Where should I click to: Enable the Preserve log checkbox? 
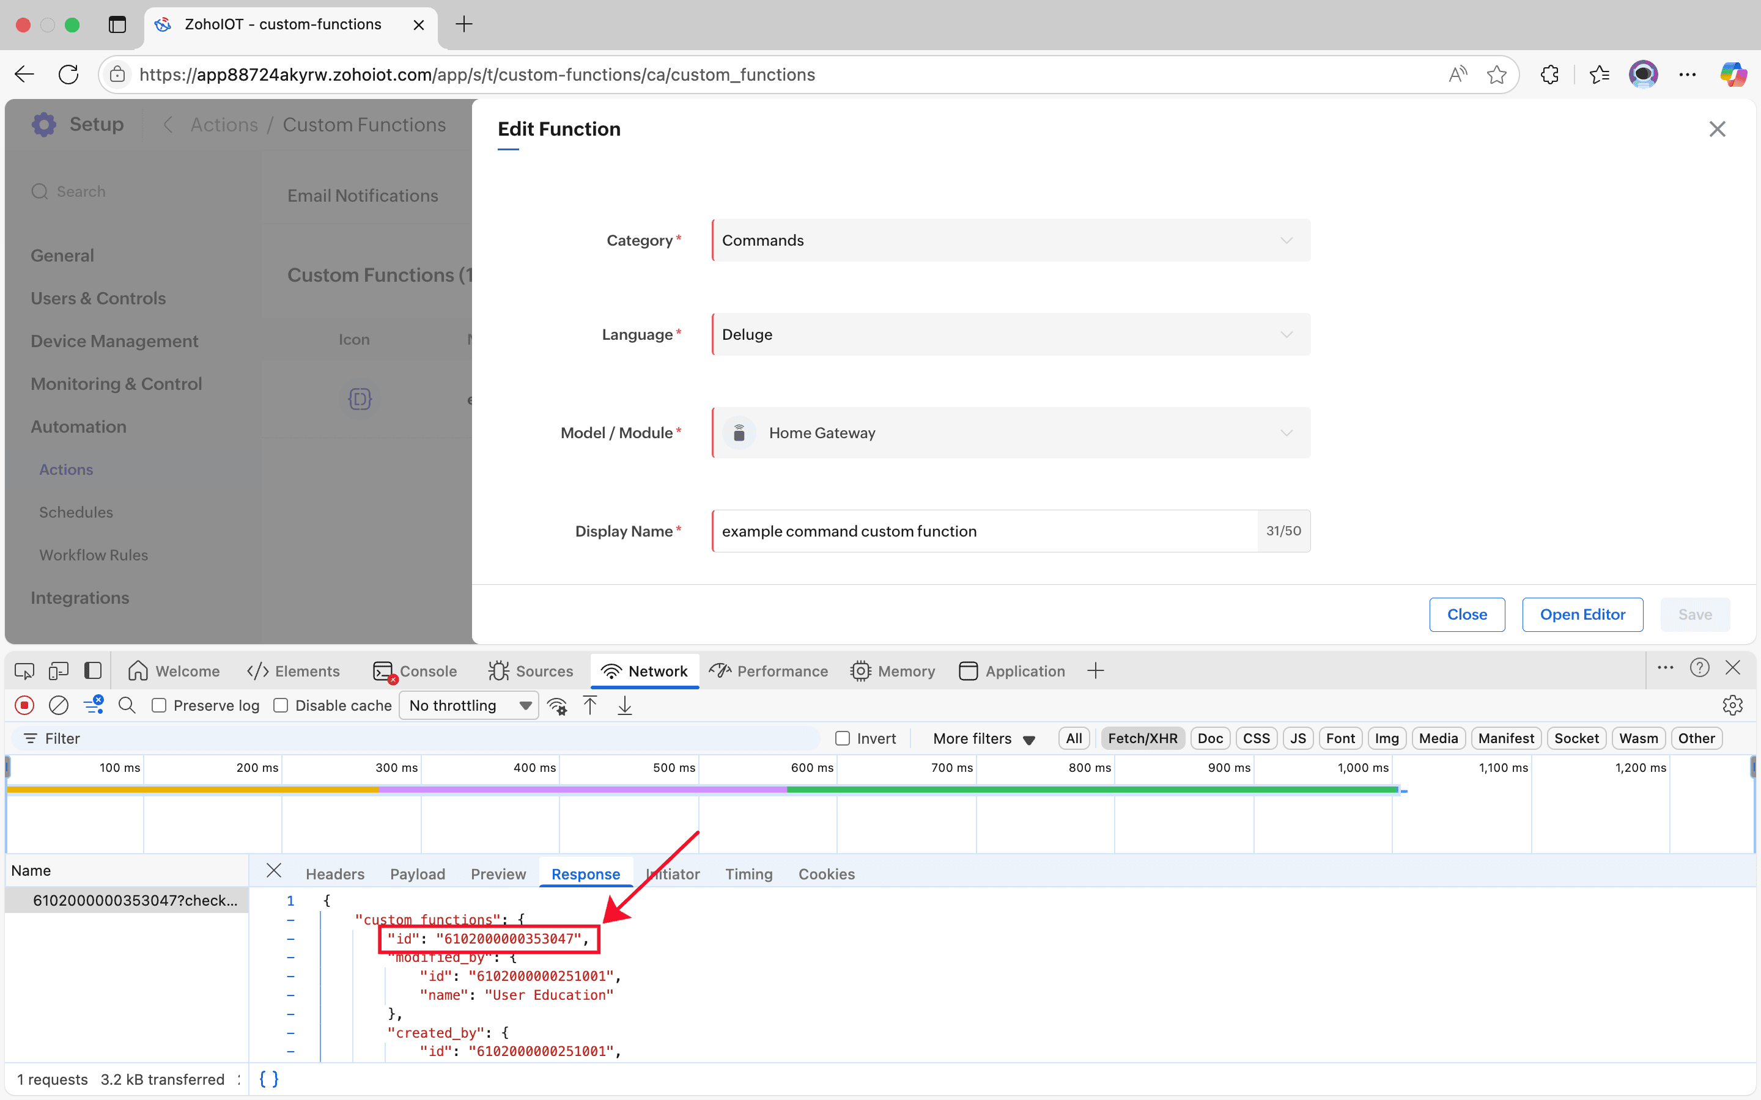[160, 705]
